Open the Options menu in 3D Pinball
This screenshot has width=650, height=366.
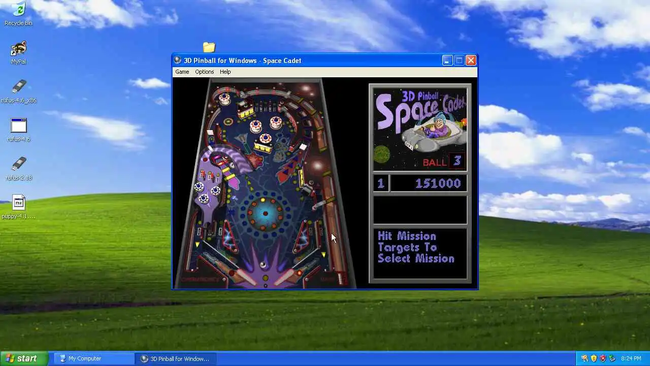(204, 72)
